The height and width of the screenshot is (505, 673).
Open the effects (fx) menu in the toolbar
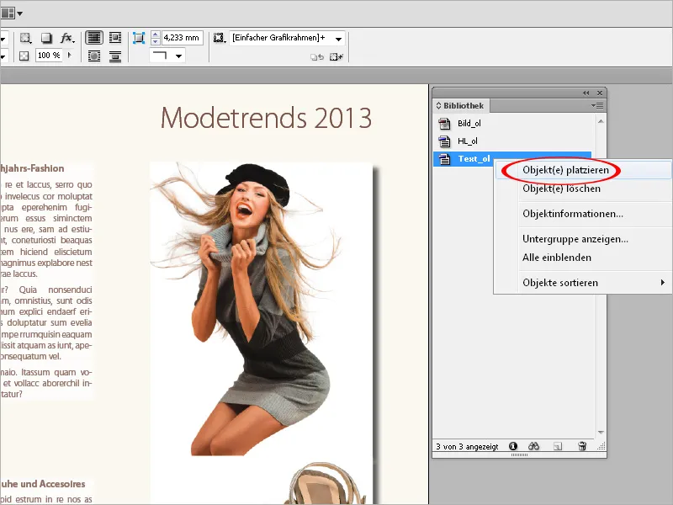tap(66, 38)
